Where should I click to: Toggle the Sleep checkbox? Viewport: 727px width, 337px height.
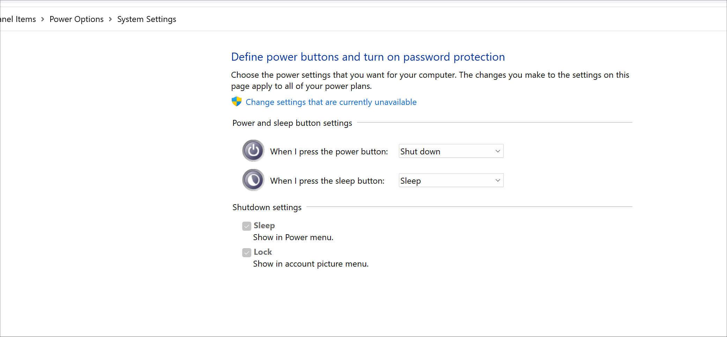pos(247,226)
